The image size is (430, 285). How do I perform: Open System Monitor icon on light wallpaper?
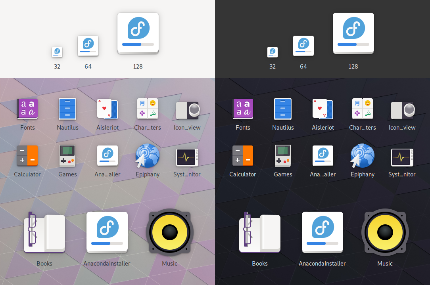187,157
